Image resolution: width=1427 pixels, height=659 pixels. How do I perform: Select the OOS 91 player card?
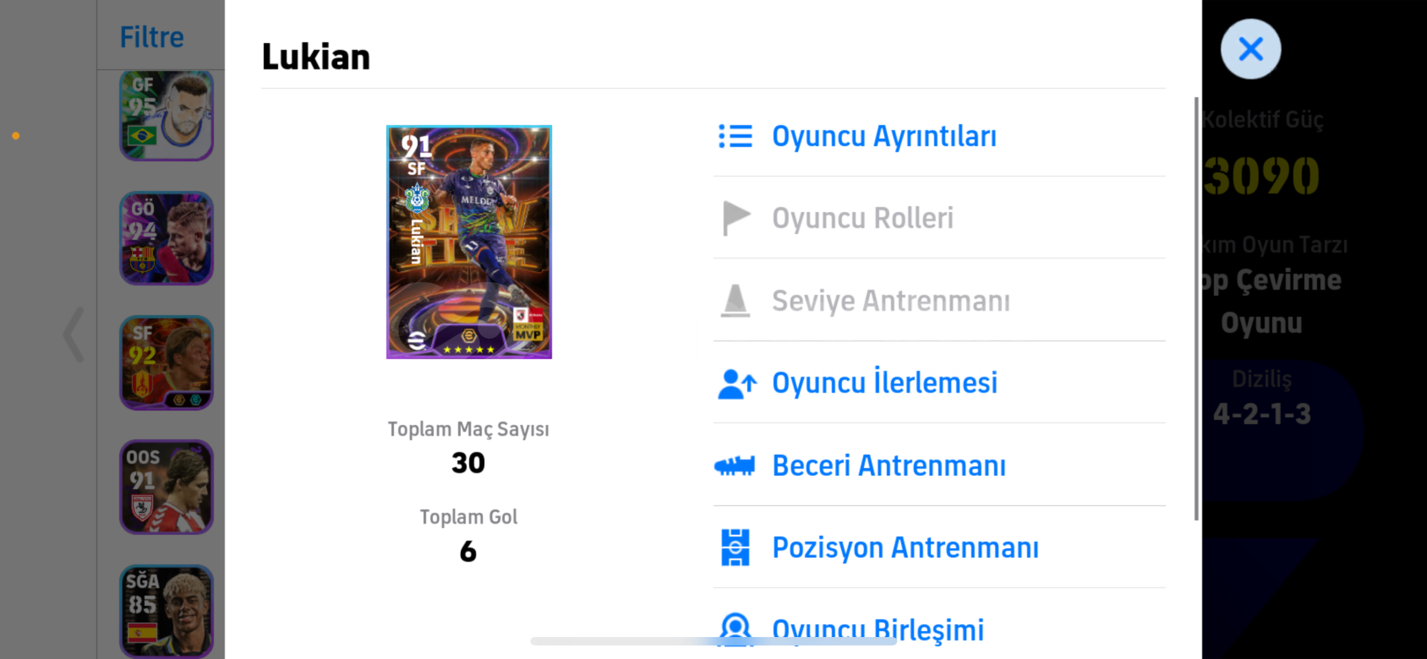(x=166, y=487)
